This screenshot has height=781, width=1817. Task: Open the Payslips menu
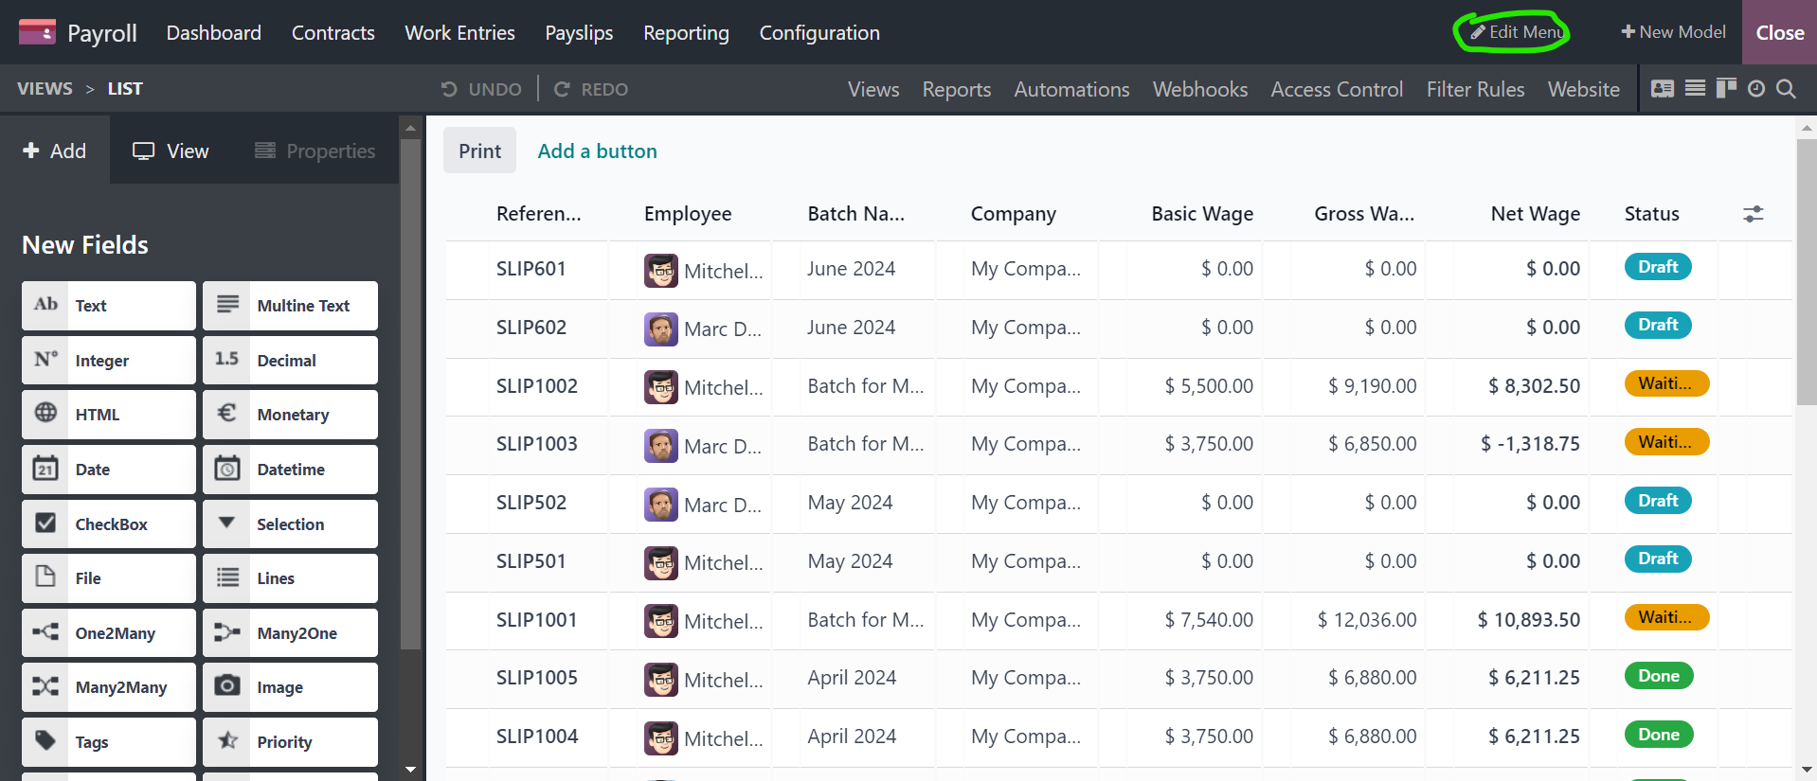pos(579,32)
